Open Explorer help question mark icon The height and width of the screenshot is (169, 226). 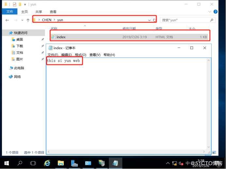point(216,12)
